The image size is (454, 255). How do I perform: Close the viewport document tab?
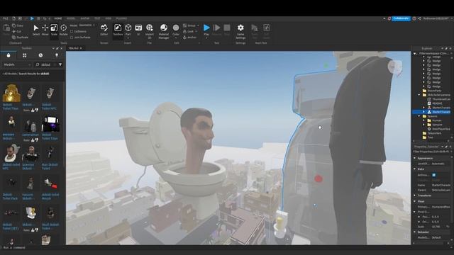[81, 48]
